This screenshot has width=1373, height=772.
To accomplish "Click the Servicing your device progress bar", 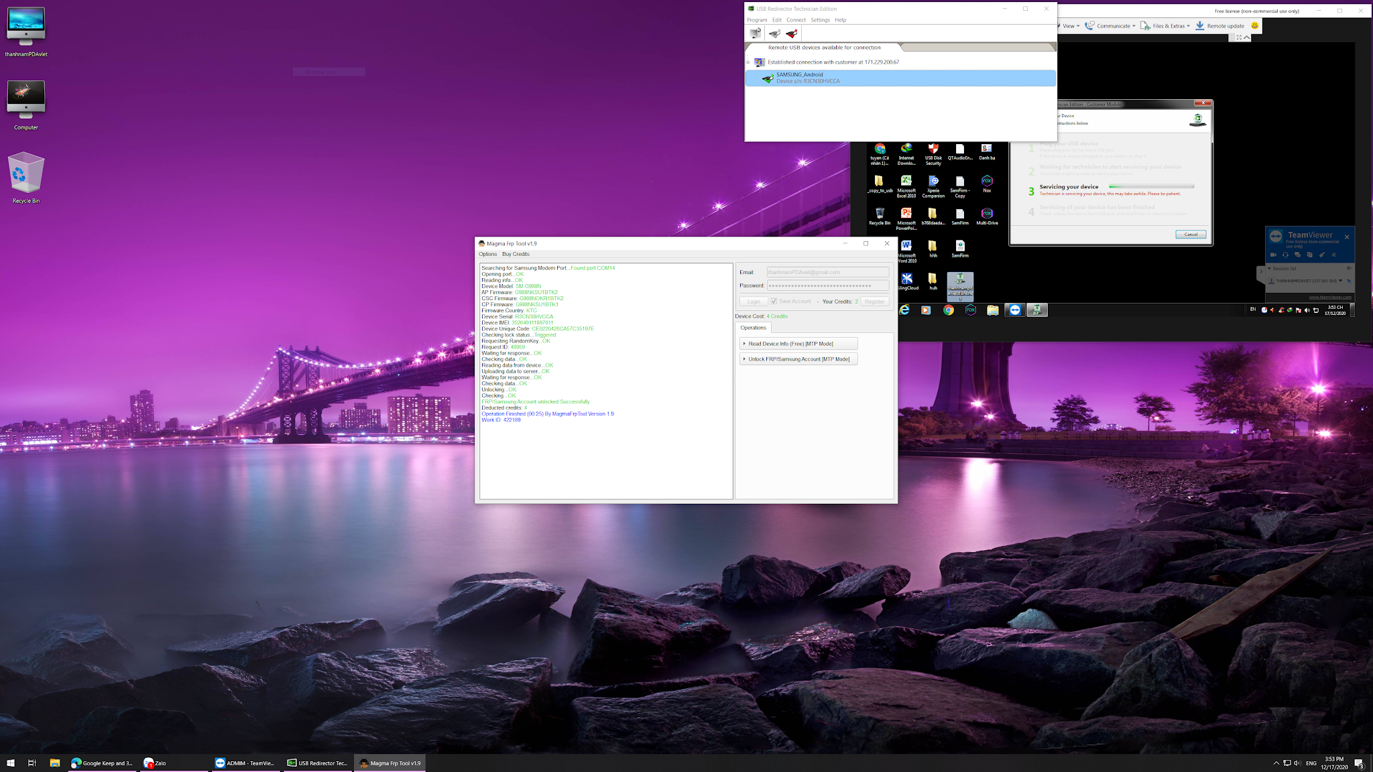I will coord(1151,186).
